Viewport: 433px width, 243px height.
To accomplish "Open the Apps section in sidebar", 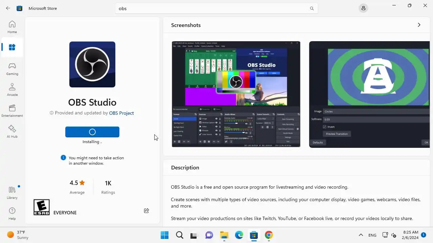I will [12, 47].
